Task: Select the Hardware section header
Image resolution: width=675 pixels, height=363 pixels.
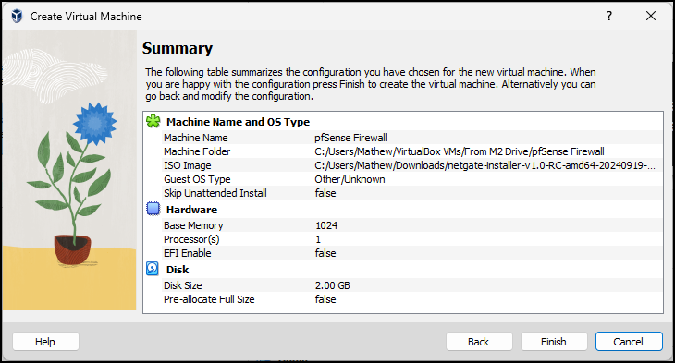Action: (x=191, y=210)
